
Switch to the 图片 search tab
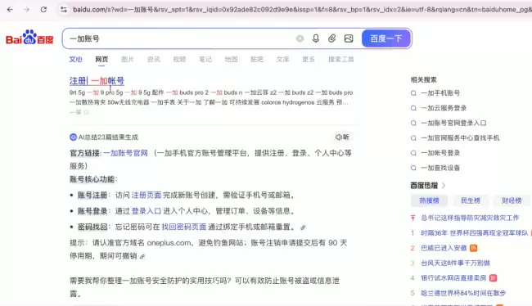tap(127, 60)
